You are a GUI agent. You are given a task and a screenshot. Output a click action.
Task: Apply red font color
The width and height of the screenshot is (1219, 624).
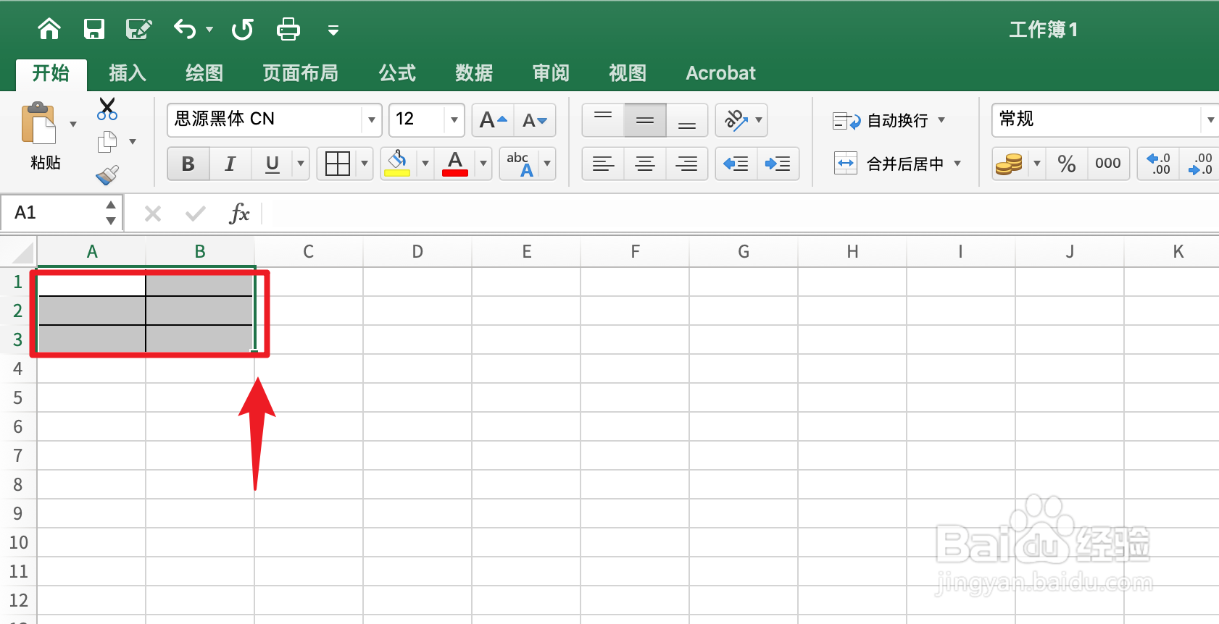[x=455, y=164]
